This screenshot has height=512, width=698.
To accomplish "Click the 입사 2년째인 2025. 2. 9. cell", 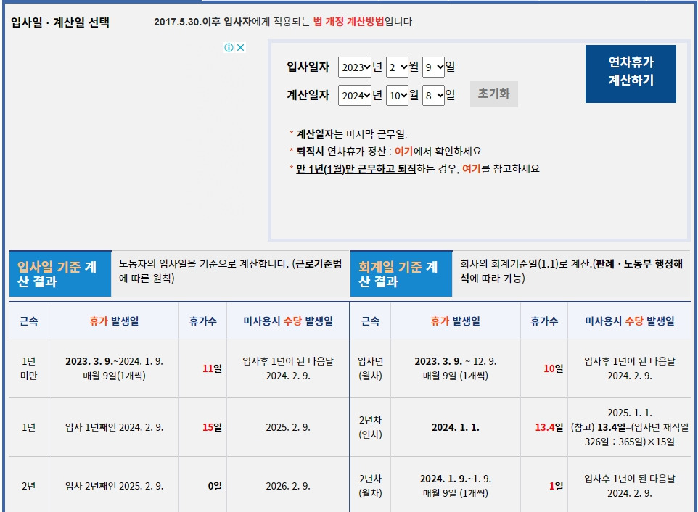I will (114, 486).
